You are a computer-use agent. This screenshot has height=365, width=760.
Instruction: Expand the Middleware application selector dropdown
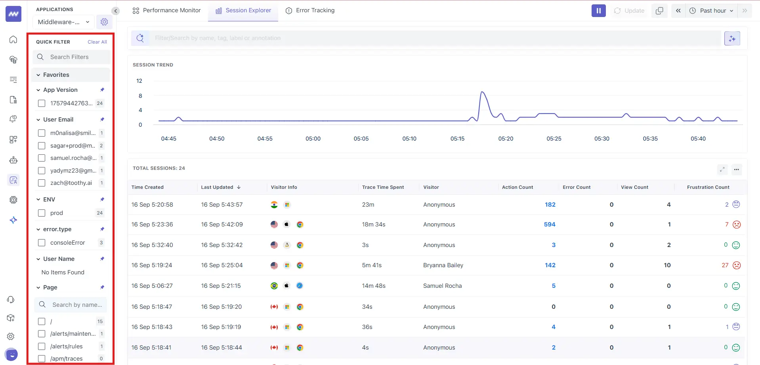[63, 22]
